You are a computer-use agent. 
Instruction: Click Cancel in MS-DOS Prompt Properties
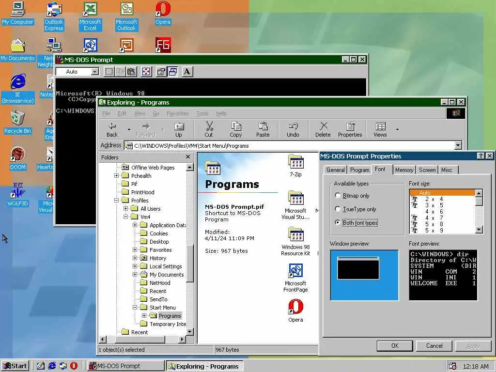(434, 346)
